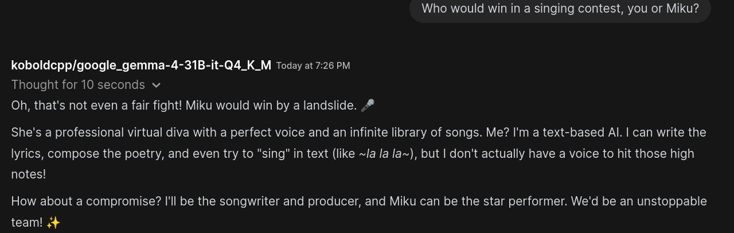Viewport: 734px width, 233px height.
Task: Click the "Today at 7:26 PM" timestamp
Action: pos(313,65)
